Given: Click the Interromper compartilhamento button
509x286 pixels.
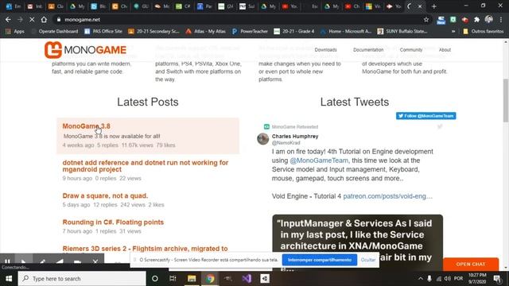Looking at the screenshot, I should [320, 260].
